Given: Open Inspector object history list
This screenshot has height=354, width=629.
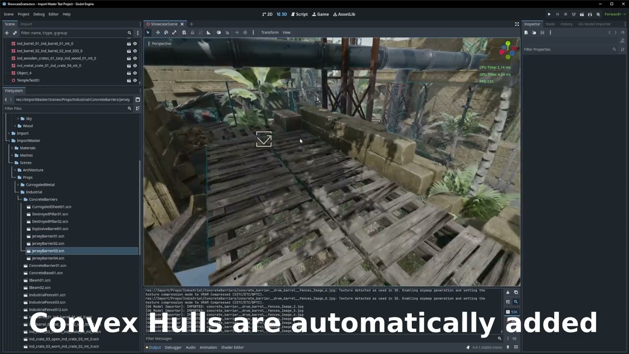Looking at the screenshot, I should (x=623, y=32).
